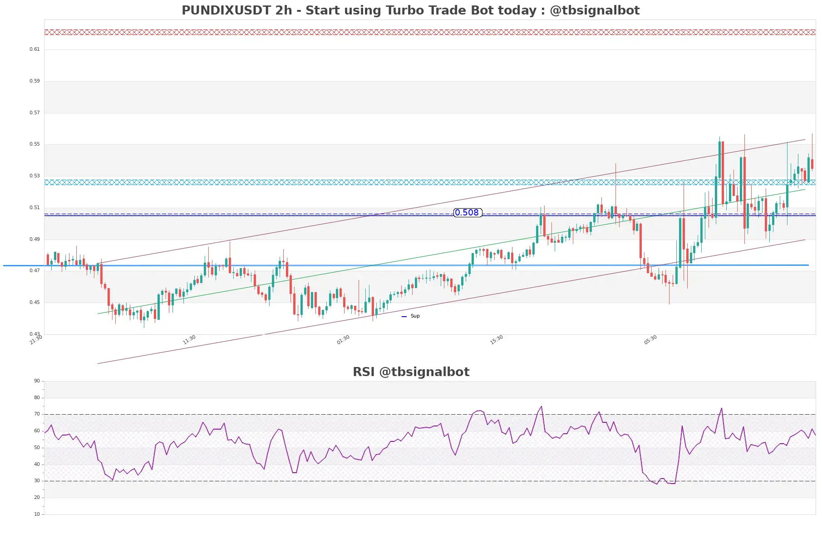Screen dimensions: 822x548
Task: Click the 0.49 price axis label
Action: (34, 240)
